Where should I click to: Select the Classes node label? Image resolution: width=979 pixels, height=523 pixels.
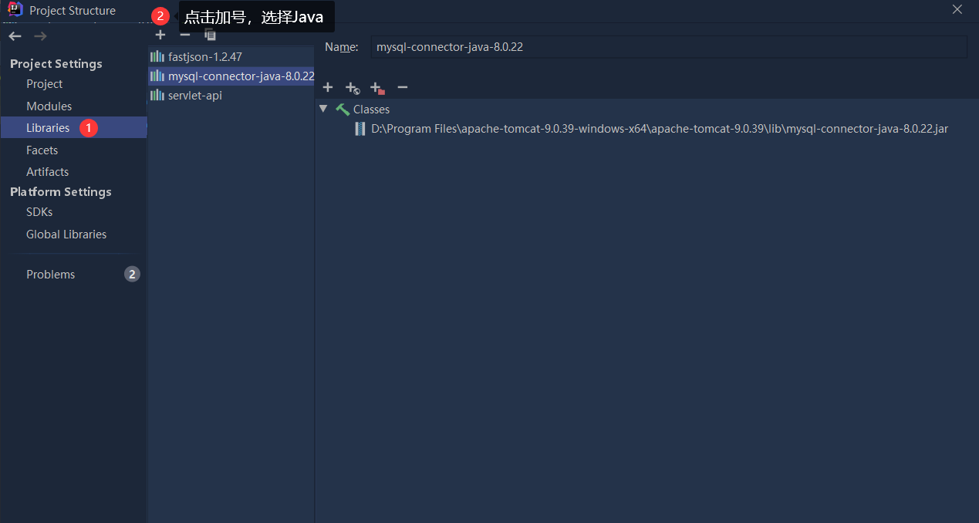point(371,110)
